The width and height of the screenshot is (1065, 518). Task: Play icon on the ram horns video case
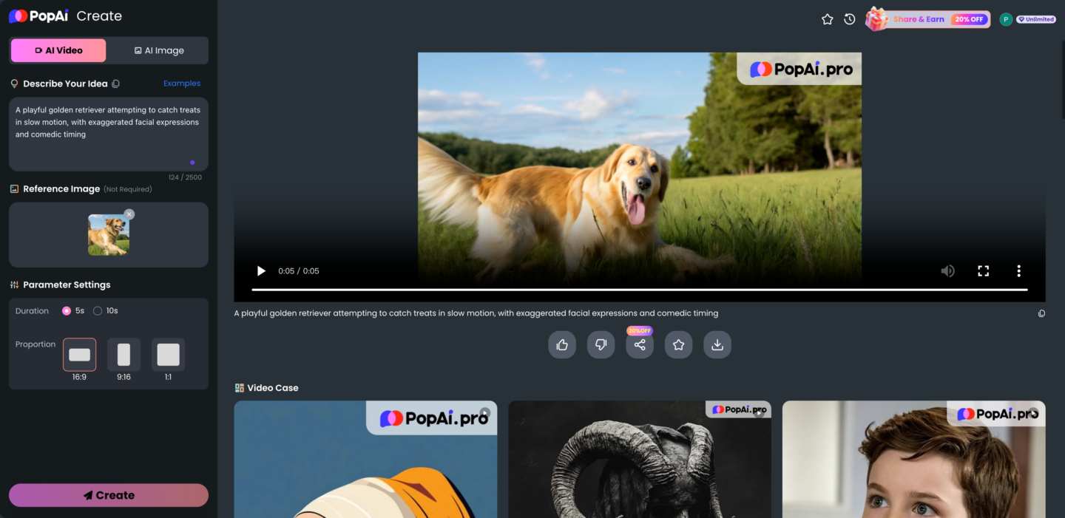[x=758, y=412]
